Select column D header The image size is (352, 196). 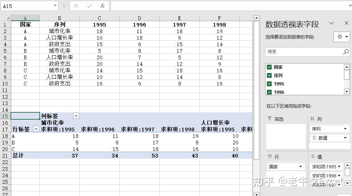pyautogui.click(x=139, y=18)
